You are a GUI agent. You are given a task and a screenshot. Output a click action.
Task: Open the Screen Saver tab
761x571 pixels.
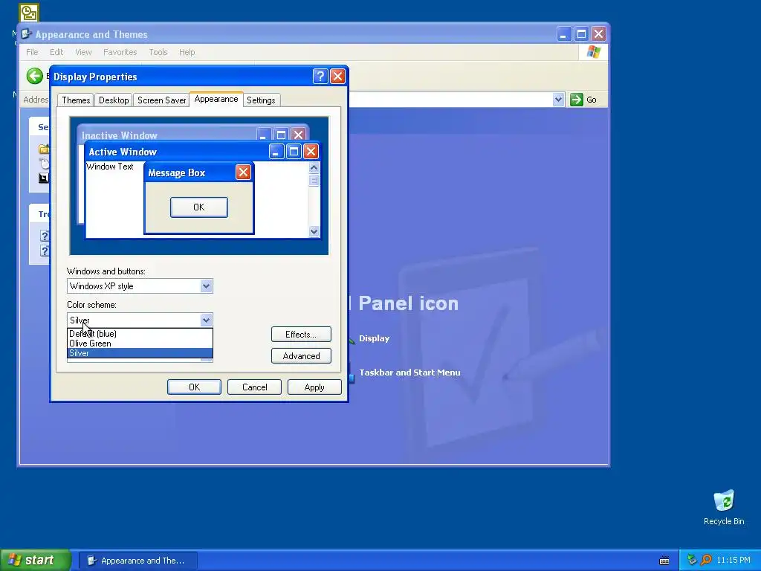point(161,100)
